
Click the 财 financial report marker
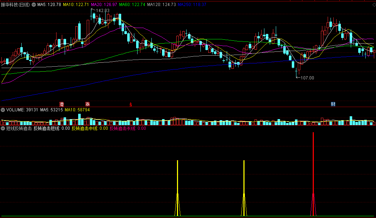(x=333, y=104)
